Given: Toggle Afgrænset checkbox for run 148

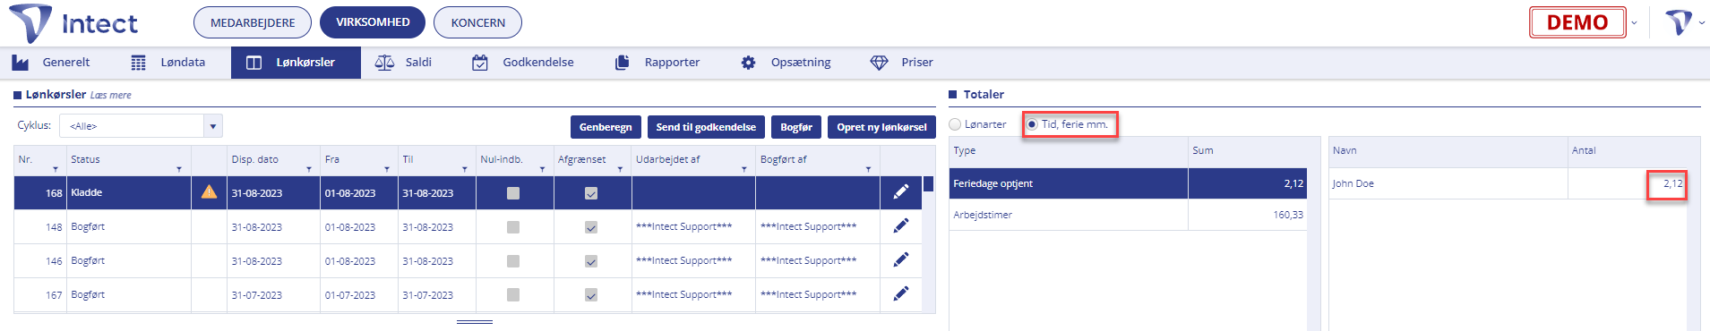Looking at the screenshot, I should [x=591, y=227].
